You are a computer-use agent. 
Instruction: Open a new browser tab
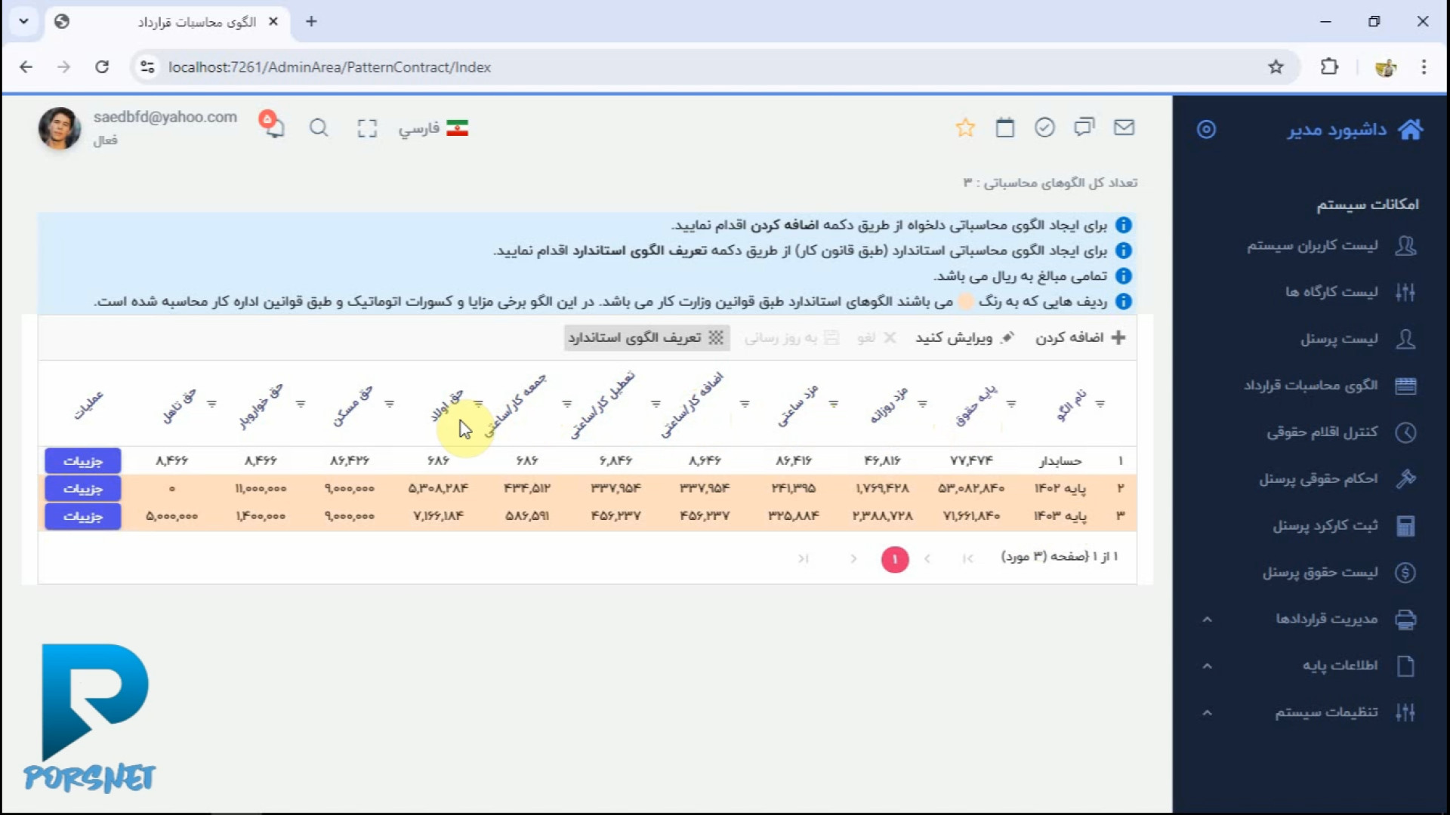tap(311, 22)
